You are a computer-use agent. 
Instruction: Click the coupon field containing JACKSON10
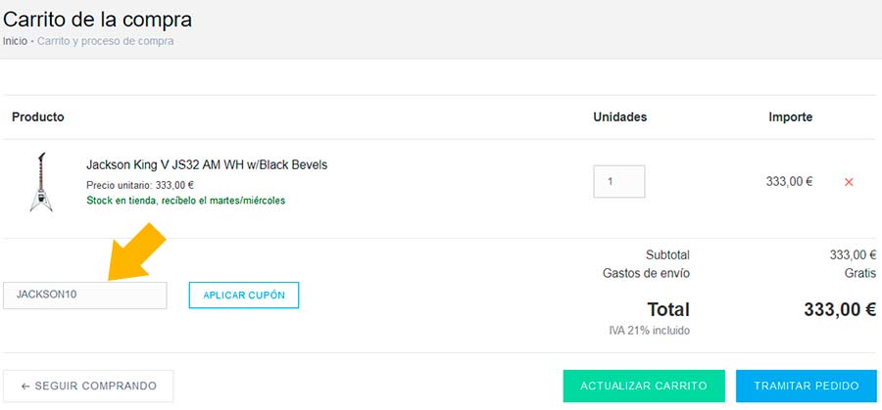coord(85,295)
